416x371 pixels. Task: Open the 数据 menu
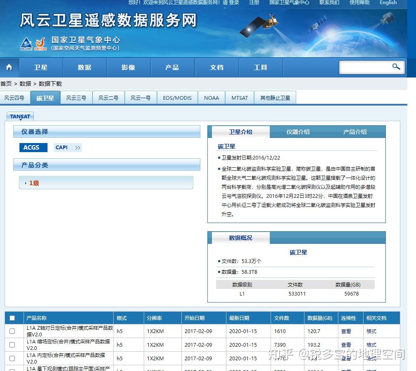(x=84, y=67)
